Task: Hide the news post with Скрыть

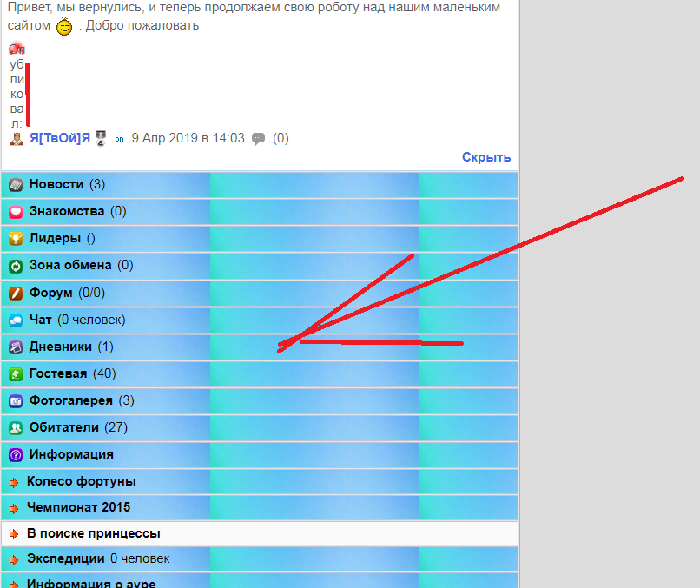Action: pyautogui.click(x=485, y=157)
